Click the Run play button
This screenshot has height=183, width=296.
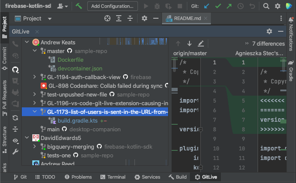coord(146,6)
